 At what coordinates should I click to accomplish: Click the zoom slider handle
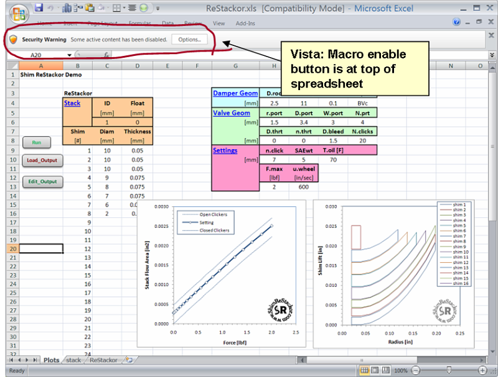click(x=449, y=370)
